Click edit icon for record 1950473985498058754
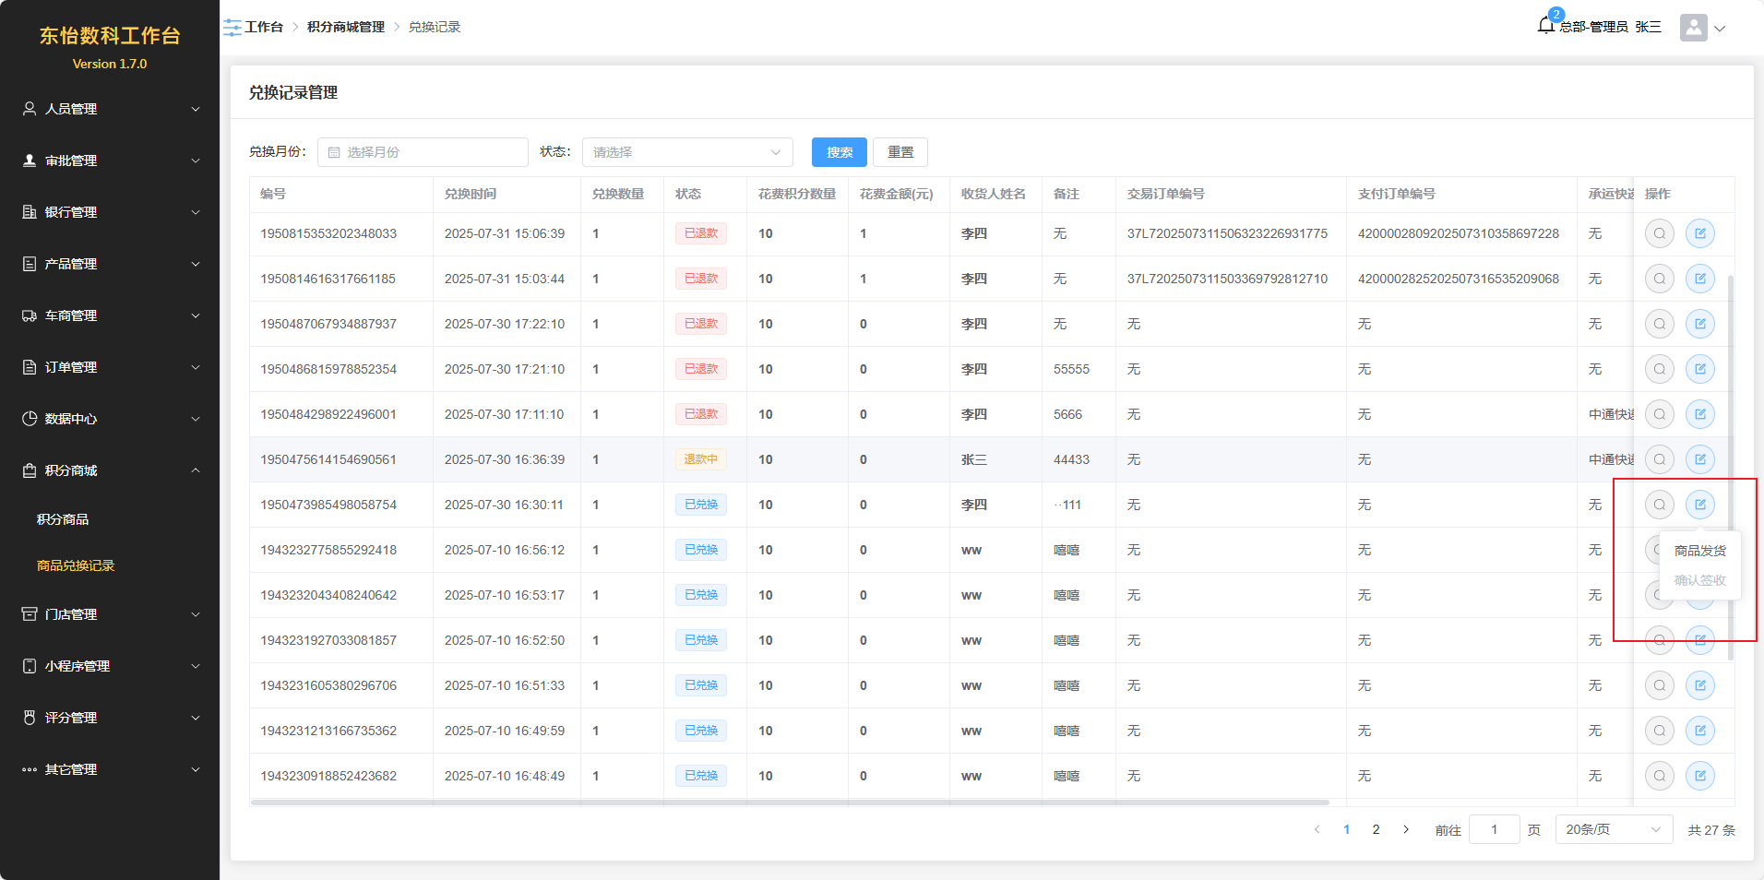1764x880 pixels. tap(1699, 505)
